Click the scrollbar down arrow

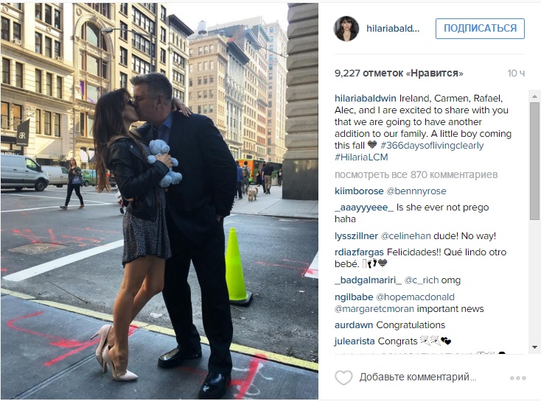click(x=534, y=347)
